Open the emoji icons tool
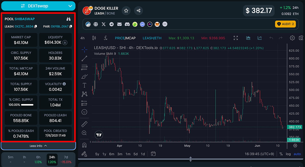Image resolution: width=305 pixels, height=167 pixels. click(x=84, y=112)
